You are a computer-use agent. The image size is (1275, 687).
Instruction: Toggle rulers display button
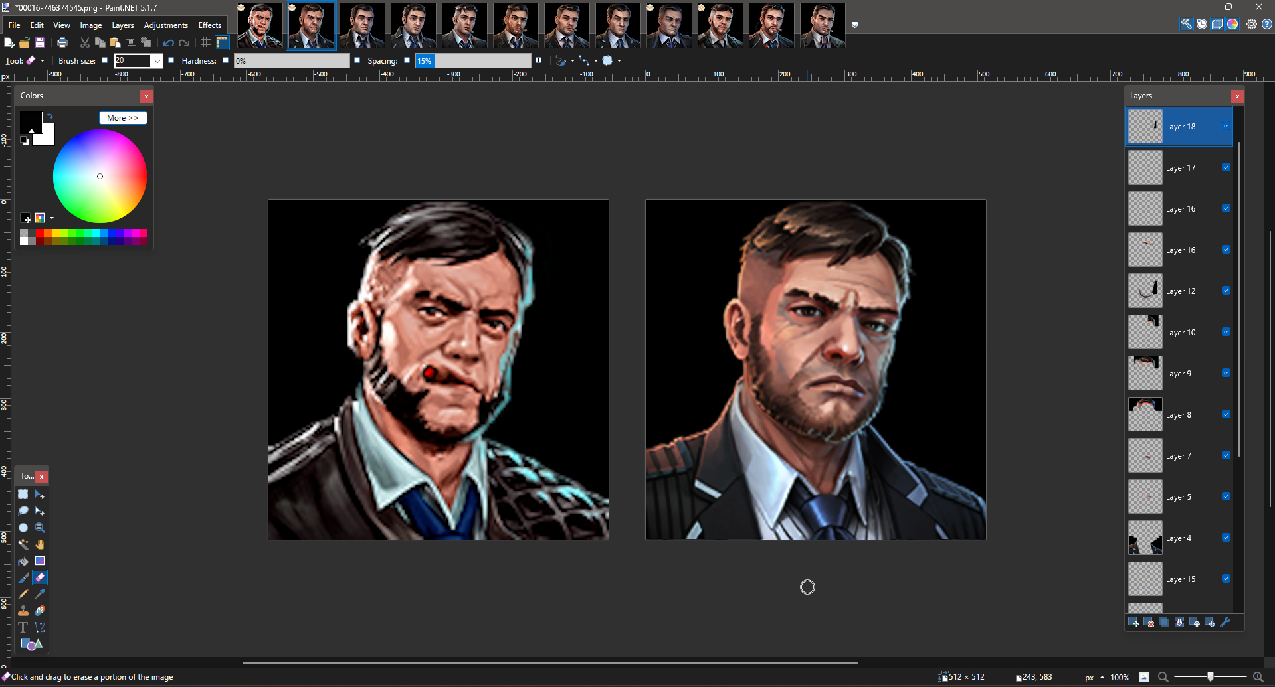222,42
